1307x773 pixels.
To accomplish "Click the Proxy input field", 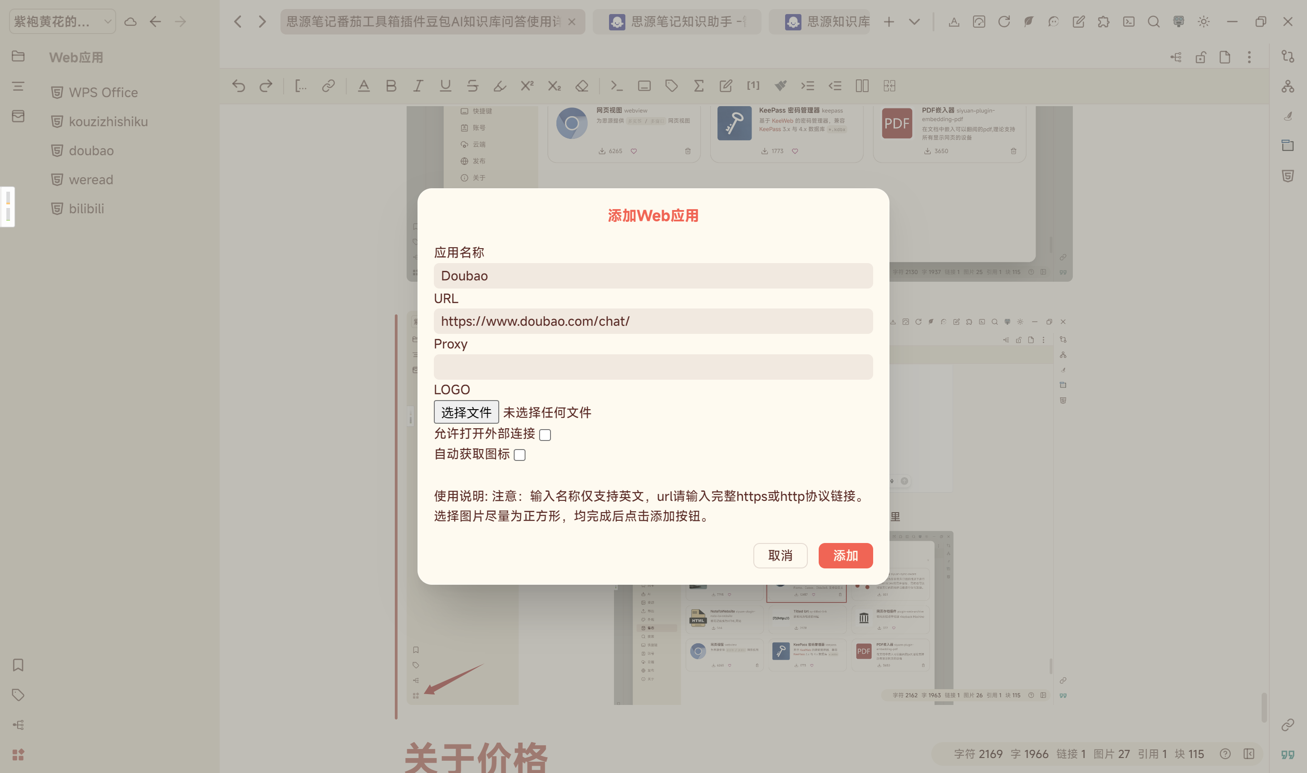I will (x=653, y=367).
